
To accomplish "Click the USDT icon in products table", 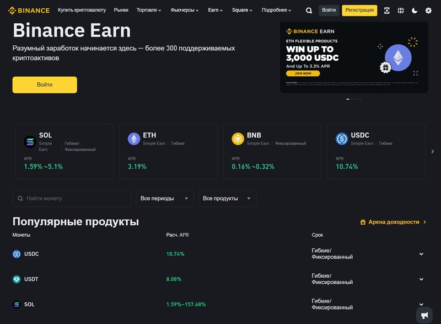I will click(17, 279).
